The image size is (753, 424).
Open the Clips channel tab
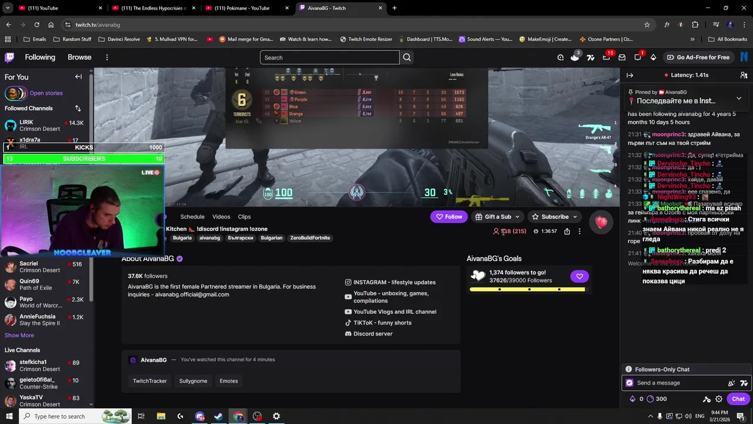244,217
